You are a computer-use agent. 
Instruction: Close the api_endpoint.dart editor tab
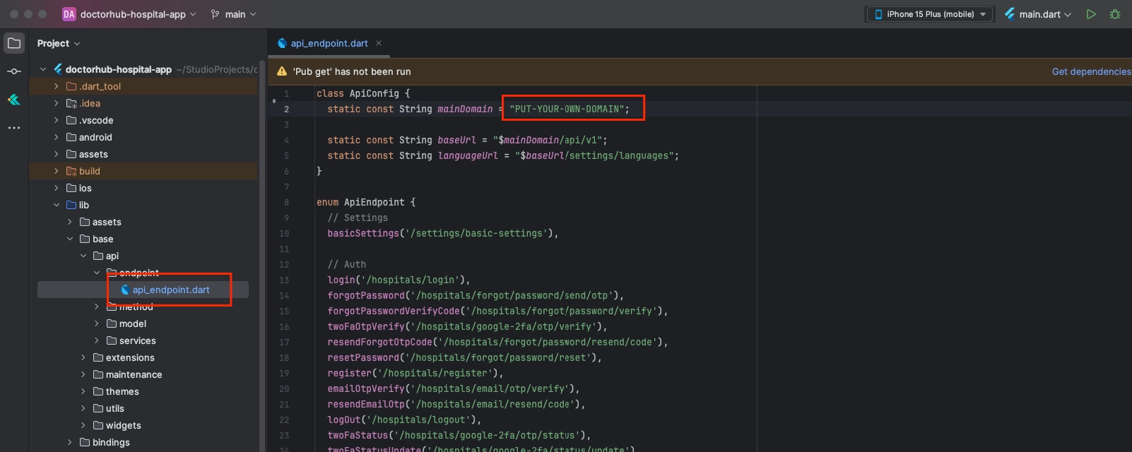click(379, 43)
